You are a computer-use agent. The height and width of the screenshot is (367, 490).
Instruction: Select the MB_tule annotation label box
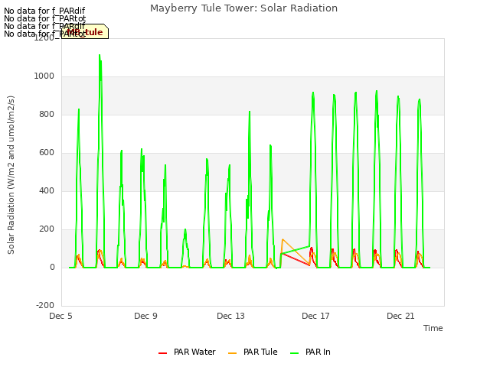pyautogui.click(x=85, y=31)
